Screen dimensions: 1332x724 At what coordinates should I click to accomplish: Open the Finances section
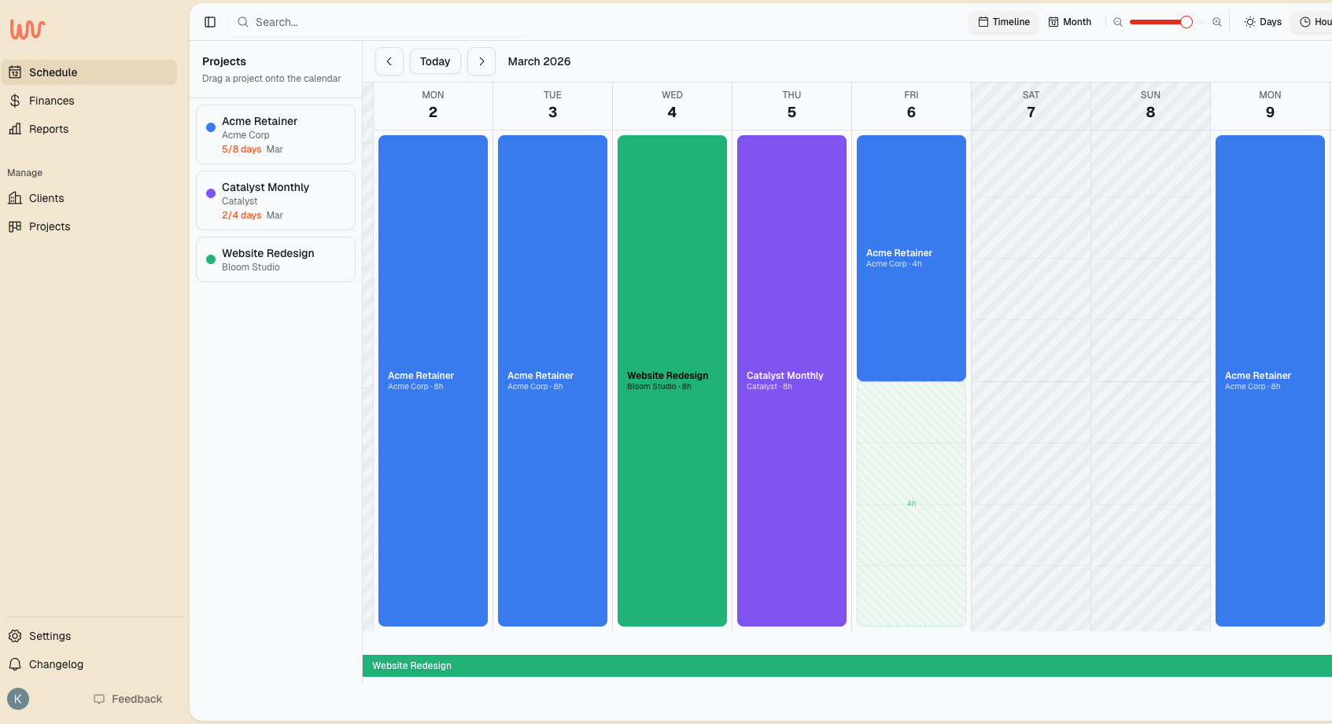51,101
